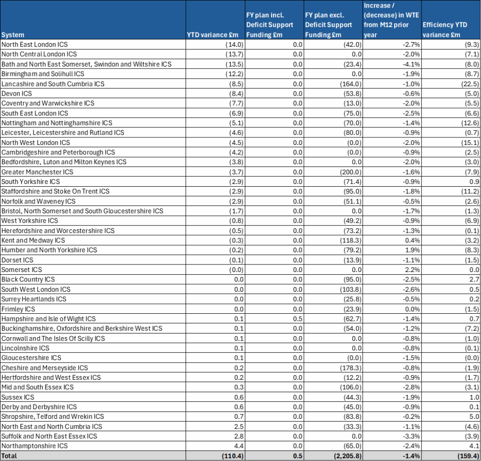Select FY plan excl. Deficit Support Funding header

click(333, 20)
